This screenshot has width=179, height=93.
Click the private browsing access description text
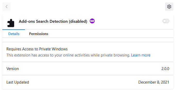click(68, 55)
